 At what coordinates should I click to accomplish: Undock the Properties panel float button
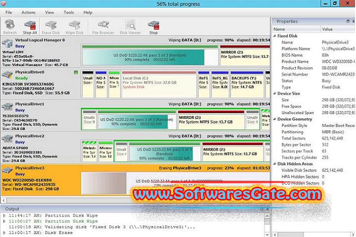point(348,21)
